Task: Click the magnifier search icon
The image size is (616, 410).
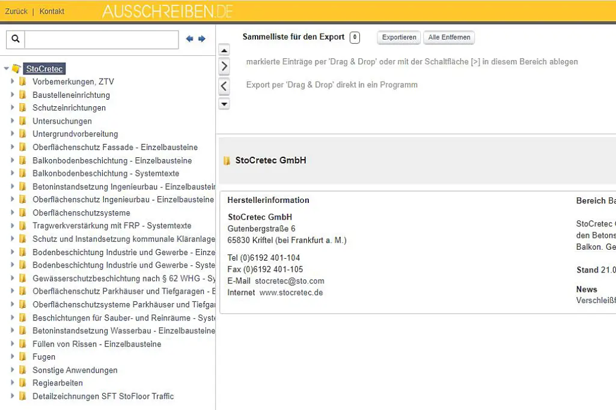Action: click(14, 38)
